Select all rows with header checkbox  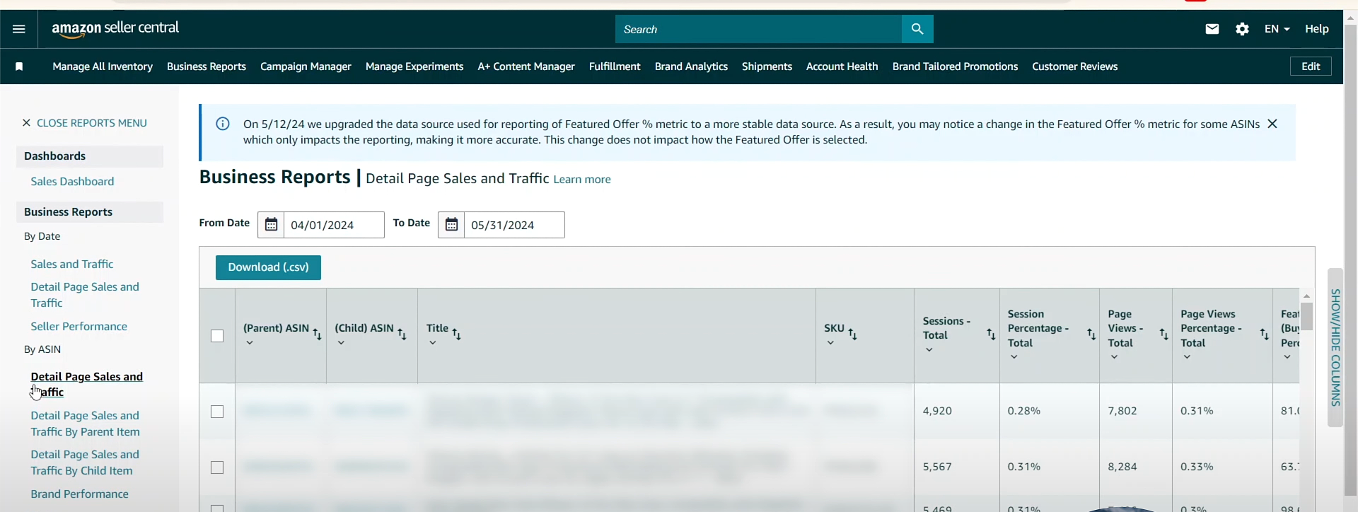coord(217,336)
